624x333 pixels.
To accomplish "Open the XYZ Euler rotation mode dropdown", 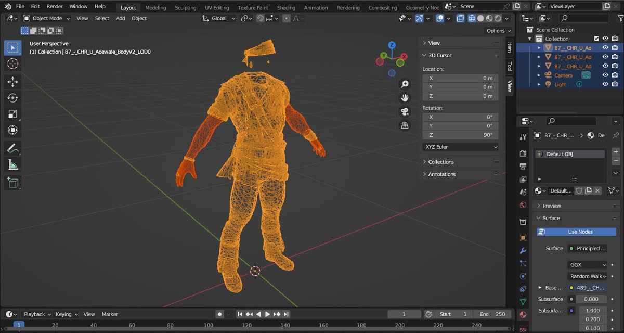I will 461,147.
